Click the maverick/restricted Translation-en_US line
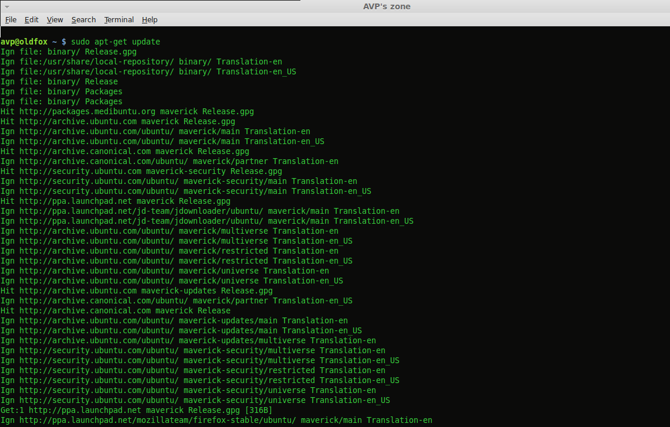Viewport: 670px width, 427px height. 177,261
